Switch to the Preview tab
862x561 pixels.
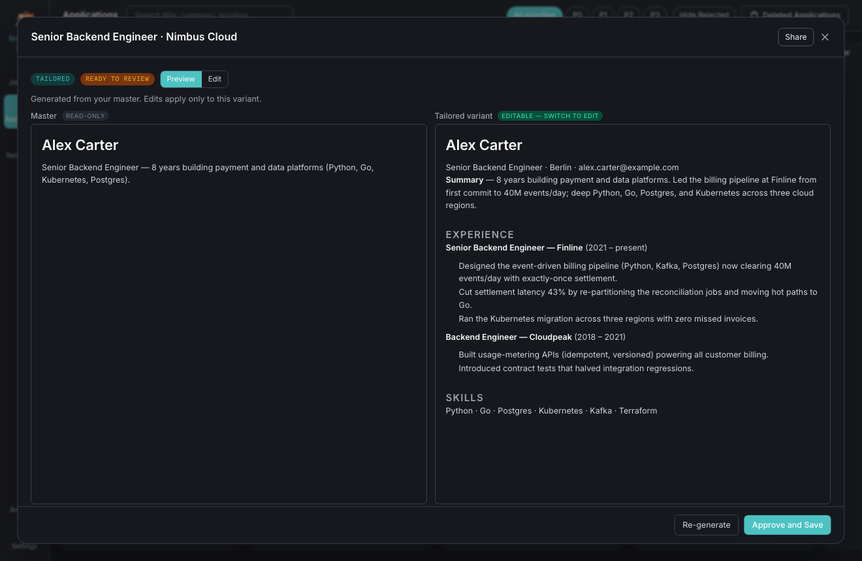(x=181, y=79)
